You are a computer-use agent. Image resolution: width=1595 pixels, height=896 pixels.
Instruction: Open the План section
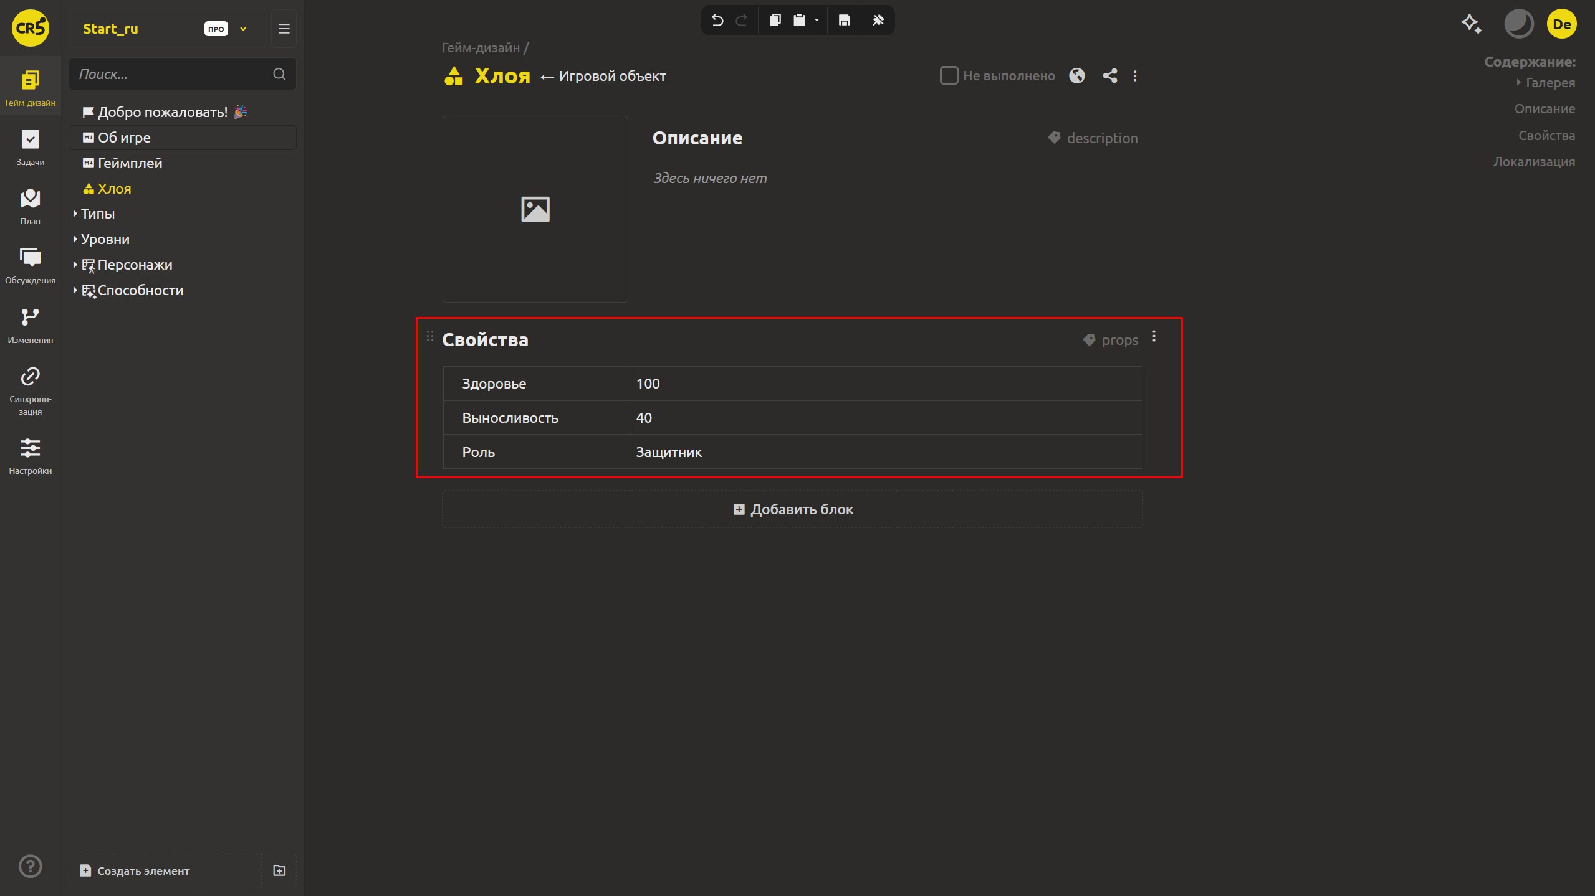click(x=30, y=206)
